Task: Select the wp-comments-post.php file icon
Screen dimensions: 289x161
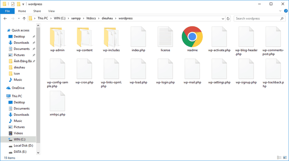Action: [x=273, y=37]
